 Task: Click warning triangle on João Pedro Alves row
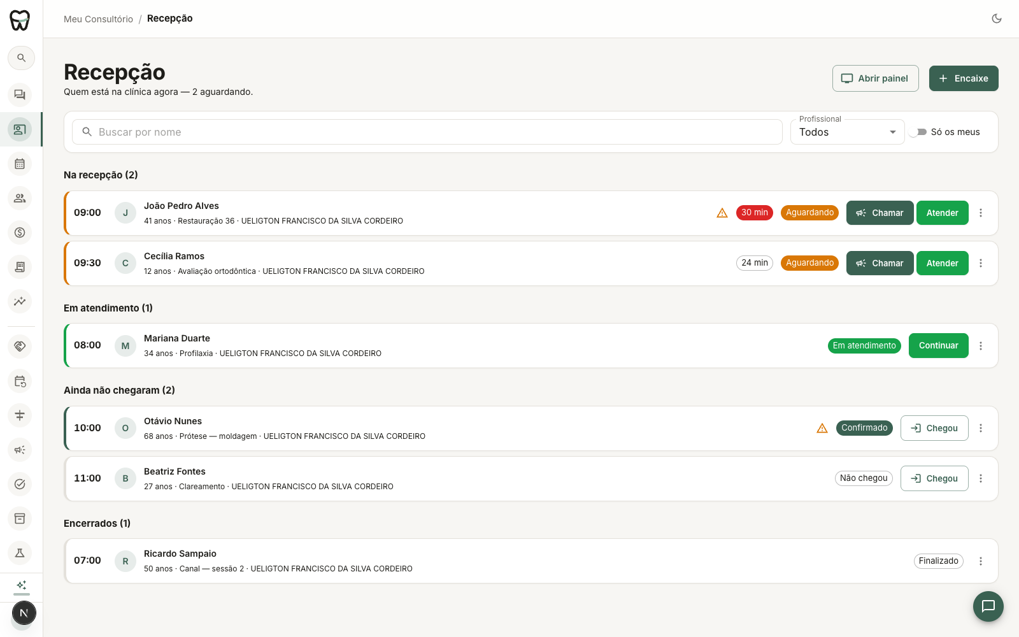(x=722, y=213)
